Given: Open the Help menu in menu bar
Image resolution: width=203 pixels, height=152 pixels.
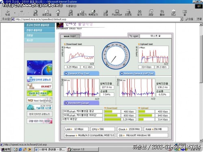Looking at the screenshot, I should 71,6.
